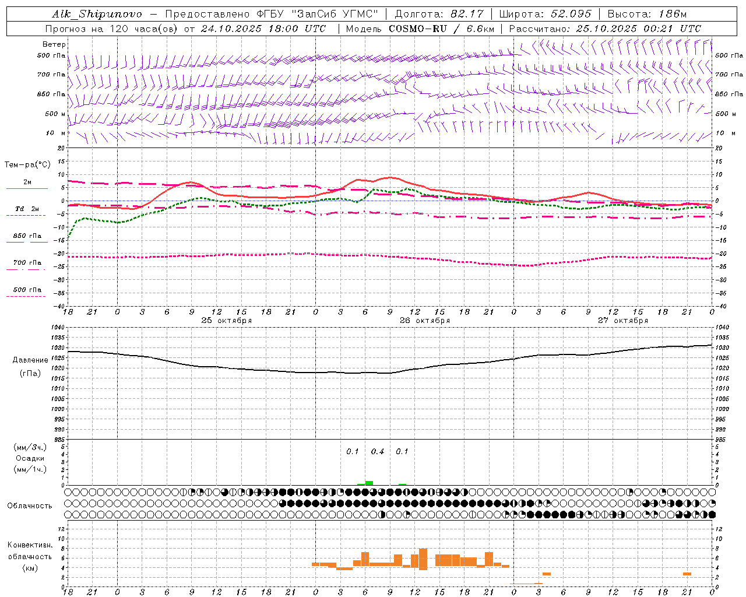Click the 'Давление' pressure panel label
Image resolution: width=746 pixels, height=597 pixels.
pyautogui.click(x=30, y=360)
